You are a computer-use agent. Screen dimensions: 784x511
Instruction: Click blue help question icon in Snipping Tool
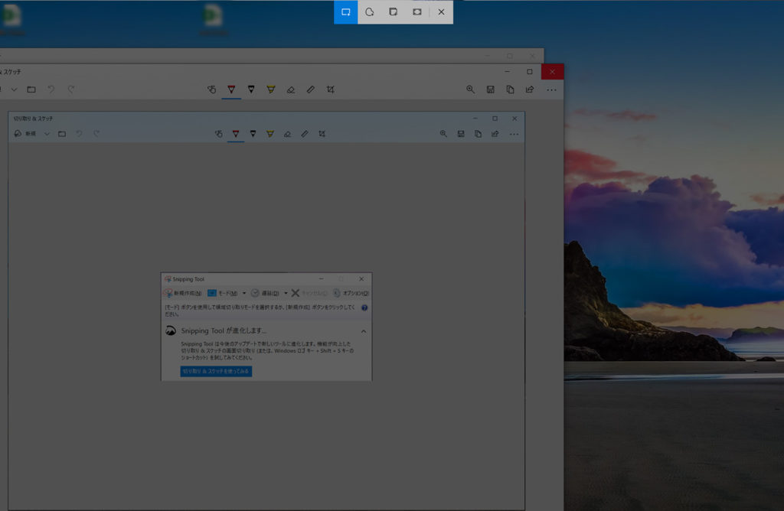tap(364, 308)
